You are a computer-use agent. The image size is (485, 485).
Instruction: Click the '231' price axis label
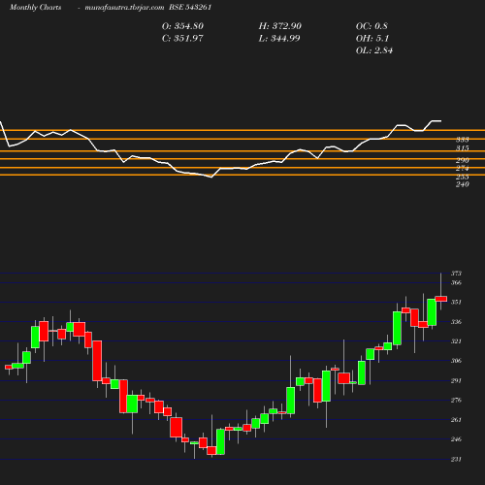click(x=456, y=459)
